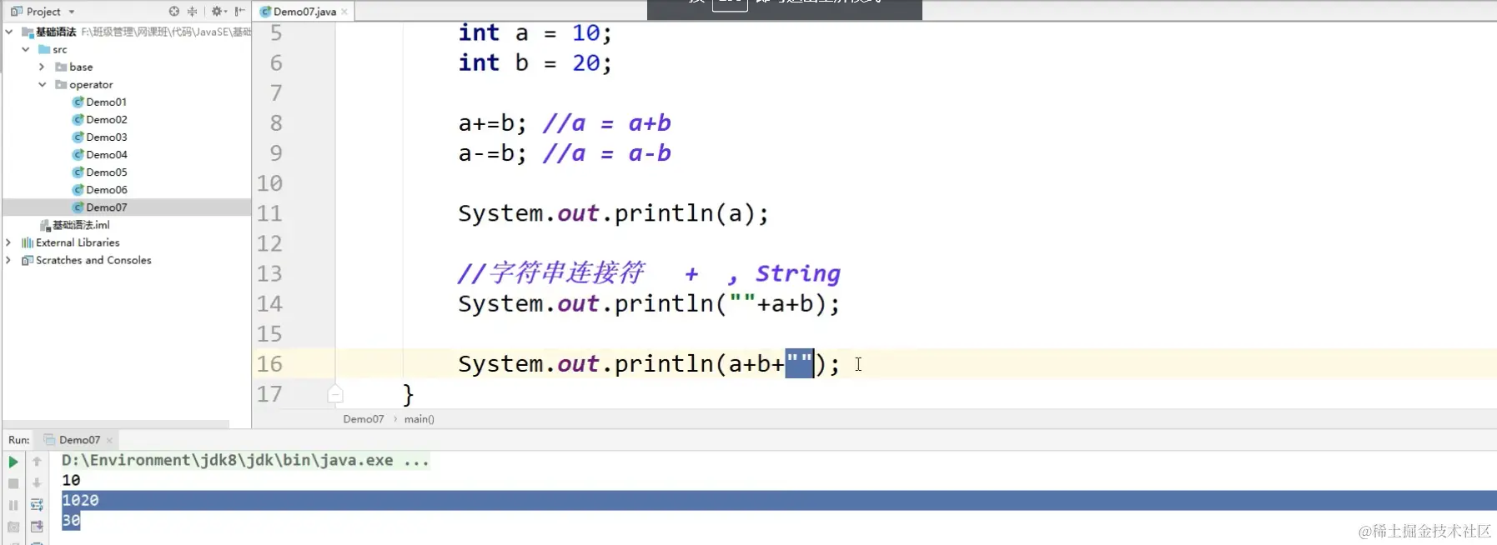This screenshot has height=545, width=1497.
Task: Click External Libraries in project tree
Action: tap(70, 242)
